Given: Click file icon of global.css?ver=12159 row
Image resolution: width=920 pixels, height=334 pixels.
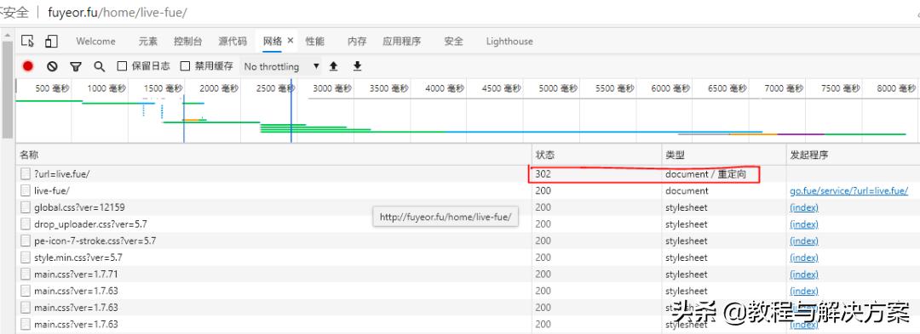Looking at the screenshot, I should 26,207.
